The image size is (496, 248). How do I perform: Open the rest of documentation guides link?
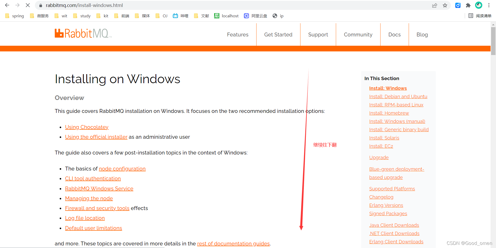click(233, 244)
